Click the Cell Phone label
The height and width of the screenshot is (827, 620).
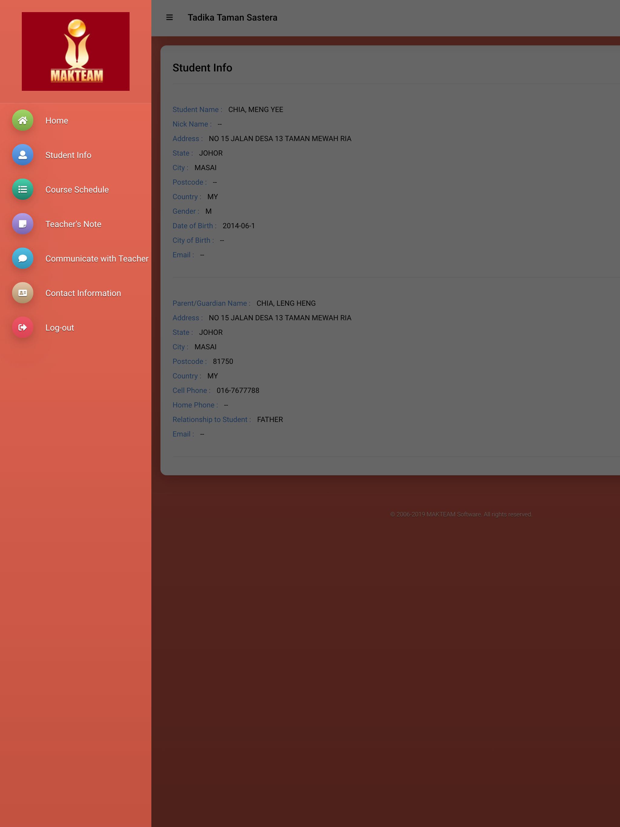(x=191, y=390)
